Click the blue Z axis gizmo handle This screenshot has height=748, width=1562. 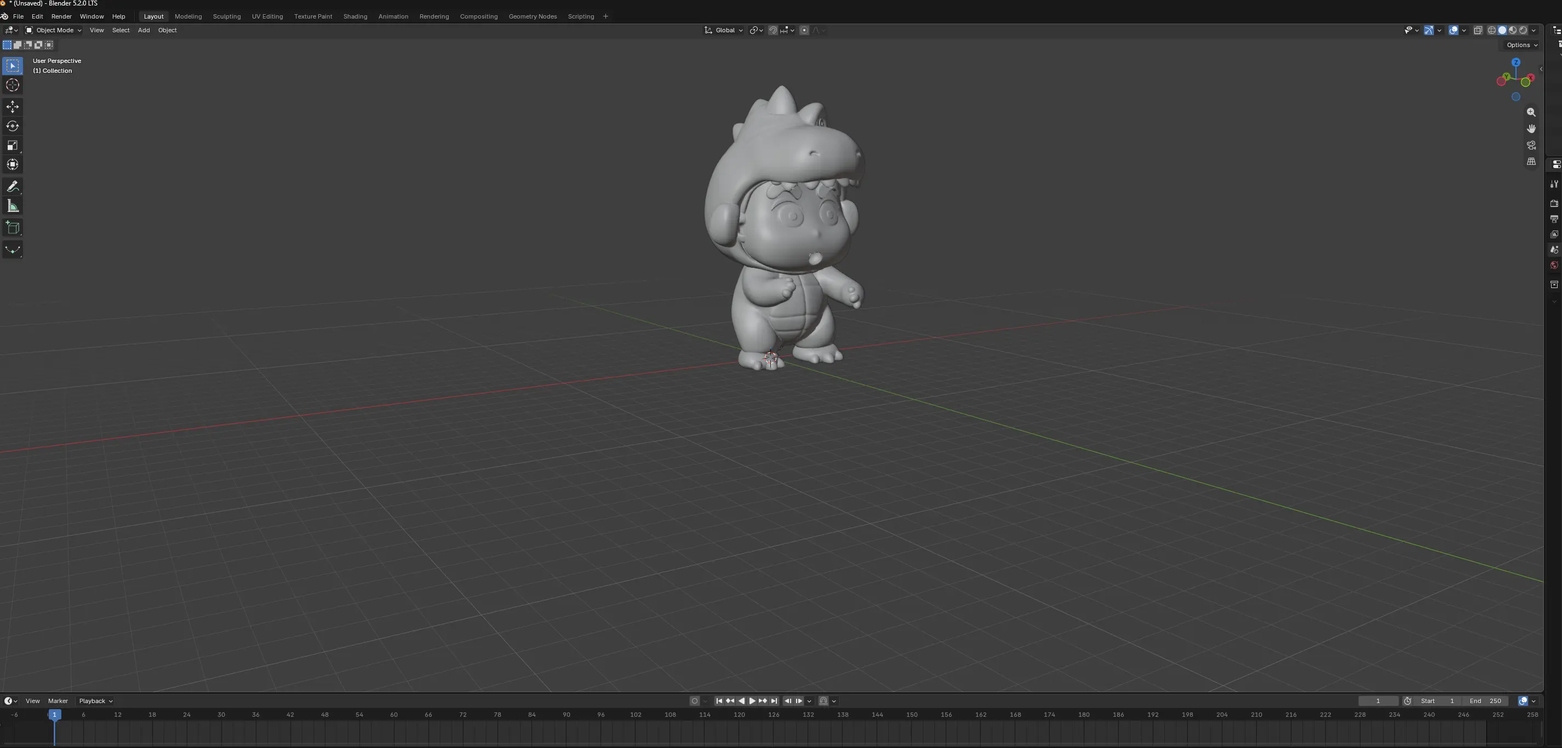pos(1516,62)
